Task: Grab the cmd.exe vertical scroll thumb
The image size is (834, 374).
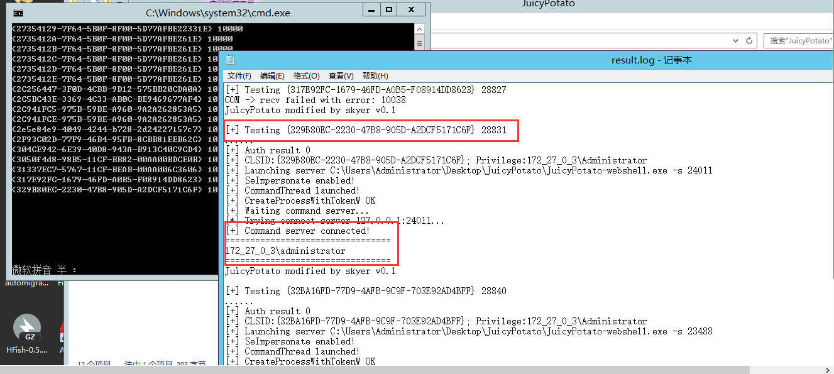Action: click(x=420, y=44)
